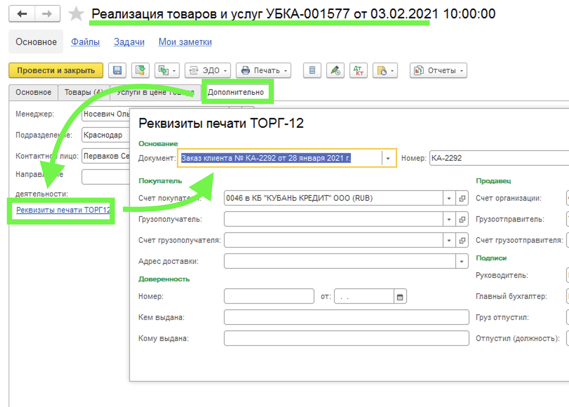569x407 pixels.
Task: Open the document structure list icon
Action: 312,71
